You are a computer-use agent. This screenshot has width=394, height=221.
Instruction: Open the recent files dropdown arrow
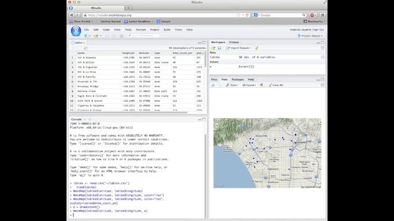click(101, 36)
